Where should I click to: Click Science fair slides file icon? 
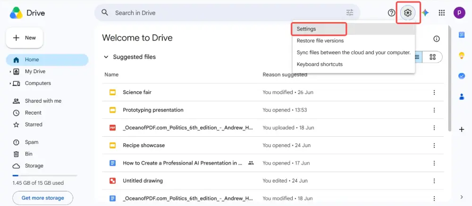tap(113, 92)
